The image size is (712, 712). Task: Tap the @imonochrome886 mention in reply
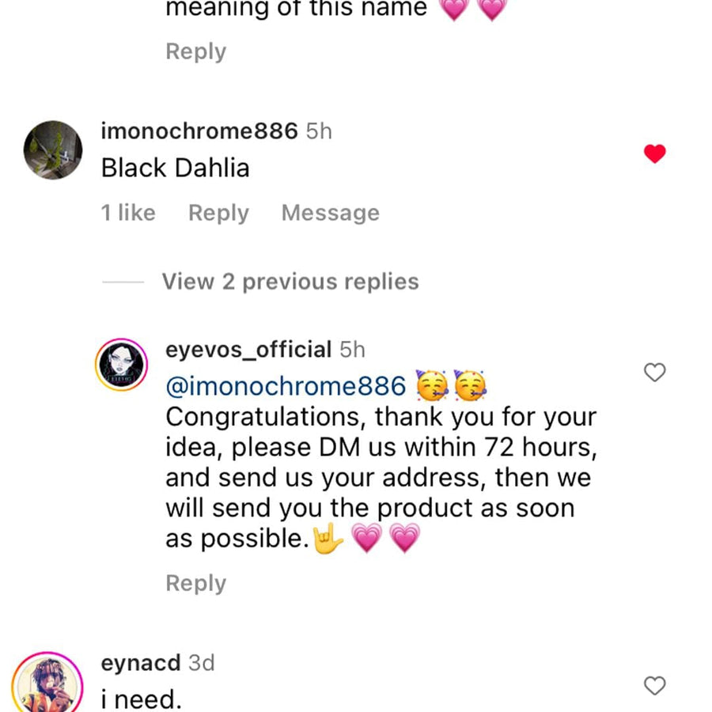tap(286, 386)
